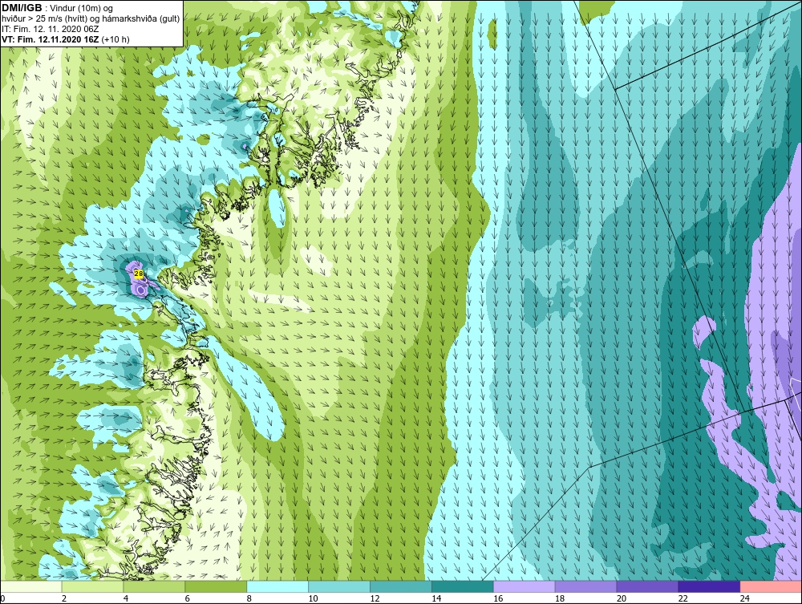Click the 'Vindur (10m) og' label
This screenshot has width=802, height=604.
click(x=81, y=8)
